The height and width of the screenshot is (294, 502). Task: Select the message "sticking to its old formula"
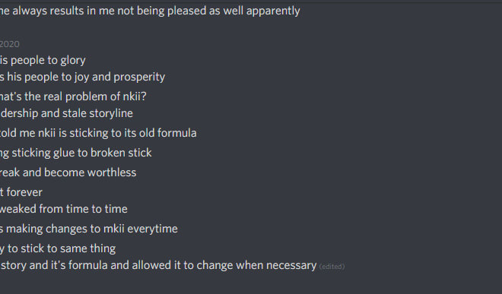[x=98, y=133]
